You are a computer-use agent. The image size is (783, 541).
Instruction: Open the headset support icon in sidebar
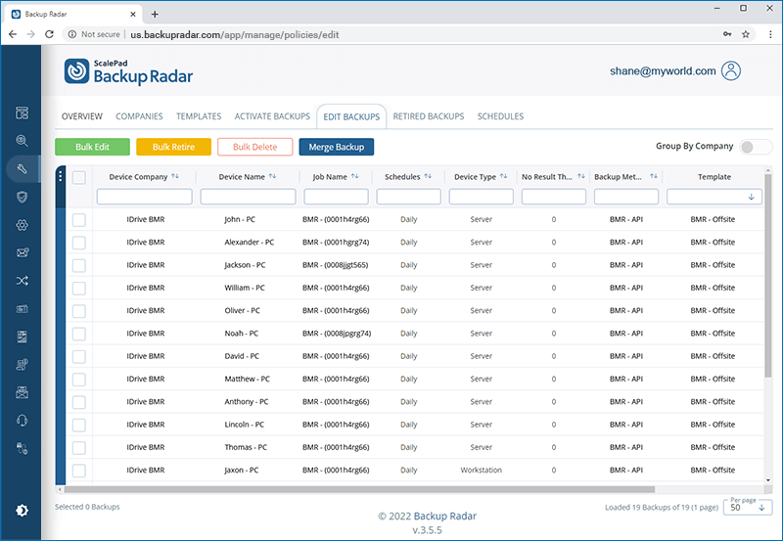pos(22,421)
